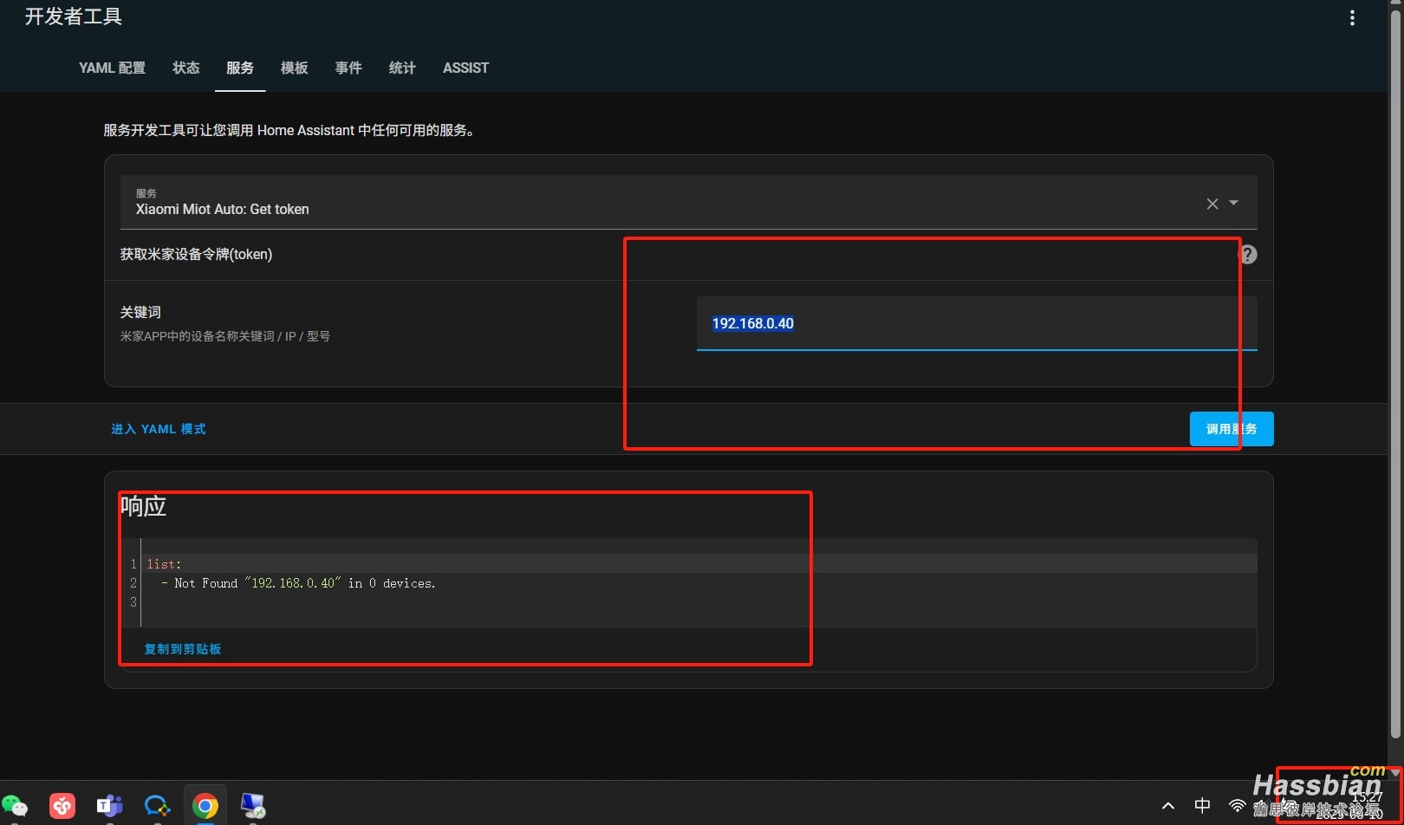The image size is (1404, 825).
Task: Expand the service dropdown arrow
Action: coord(1233,203)
